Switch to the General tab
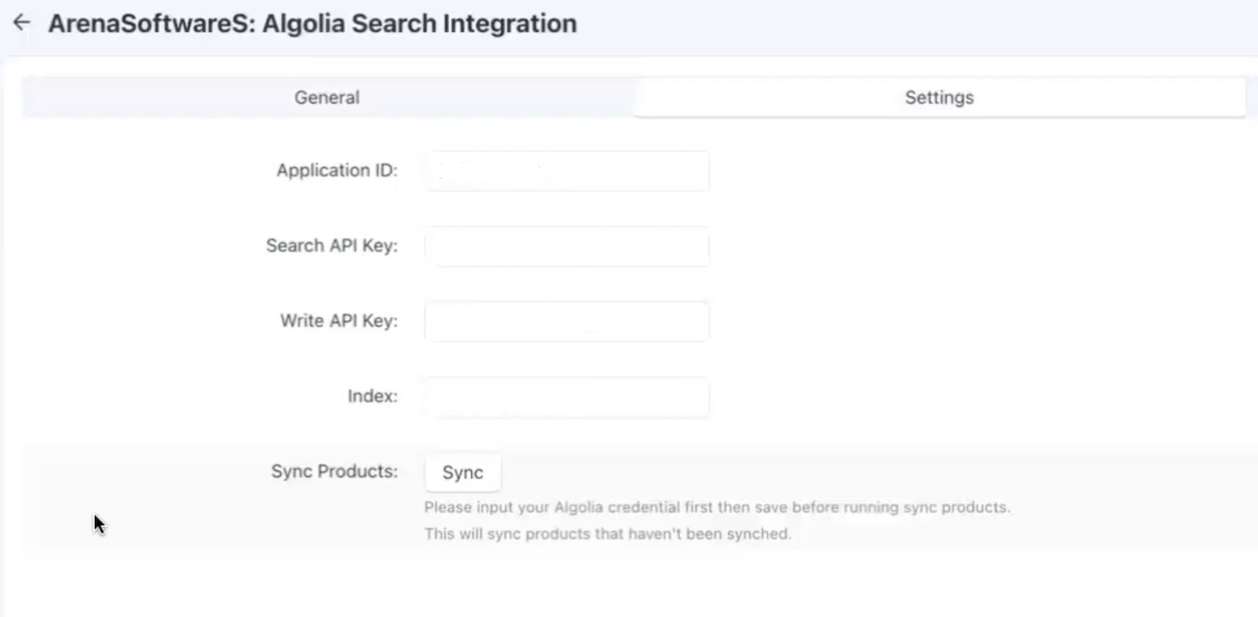 pyautogui.click(x=327, y=97)
